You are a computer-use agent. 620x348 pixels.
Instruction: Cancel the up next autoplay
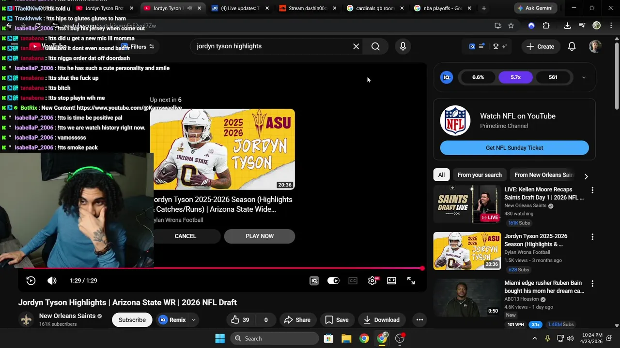point(186,236)
